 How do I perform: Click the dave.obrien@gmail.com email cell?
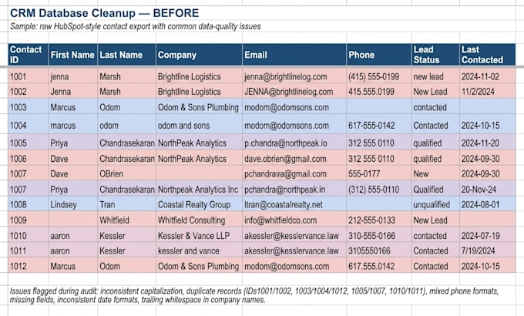pos(294,159)
